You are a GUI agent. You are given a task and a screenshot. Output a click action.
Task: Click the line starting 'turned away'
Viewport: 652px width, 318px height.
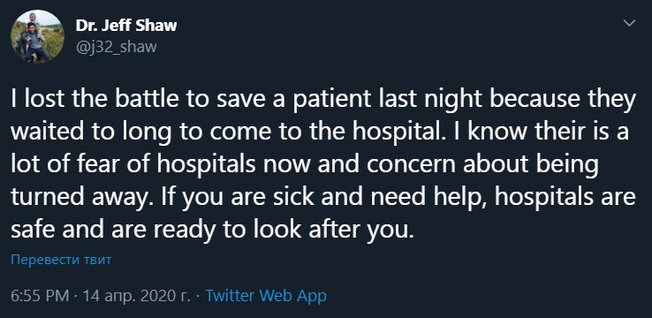[323, 197]
